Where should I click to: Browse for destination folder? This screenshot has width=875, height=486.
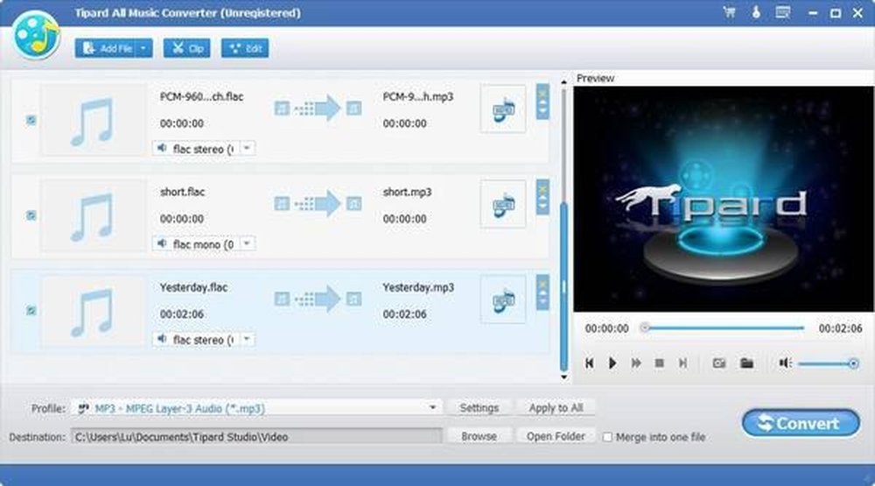click(x=479, y=436)
